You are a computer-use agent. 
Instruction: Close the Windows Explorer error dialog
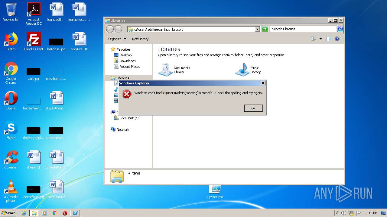click(263, 83)
